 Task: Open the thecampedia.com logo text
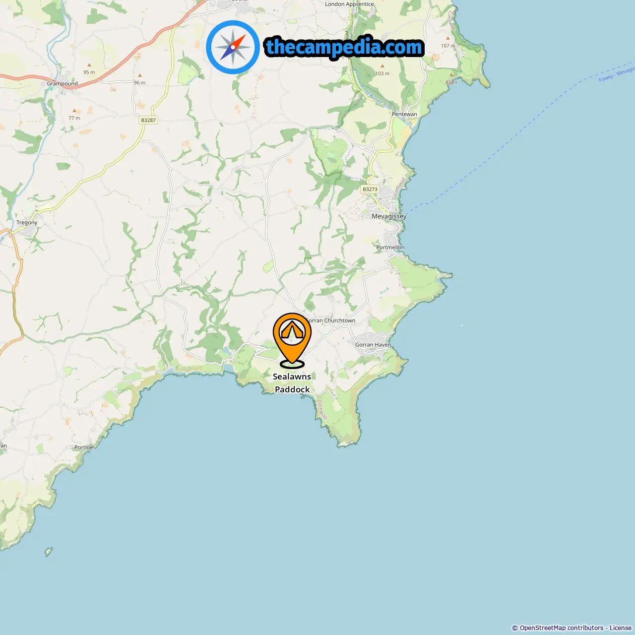[x=344, y=47]
